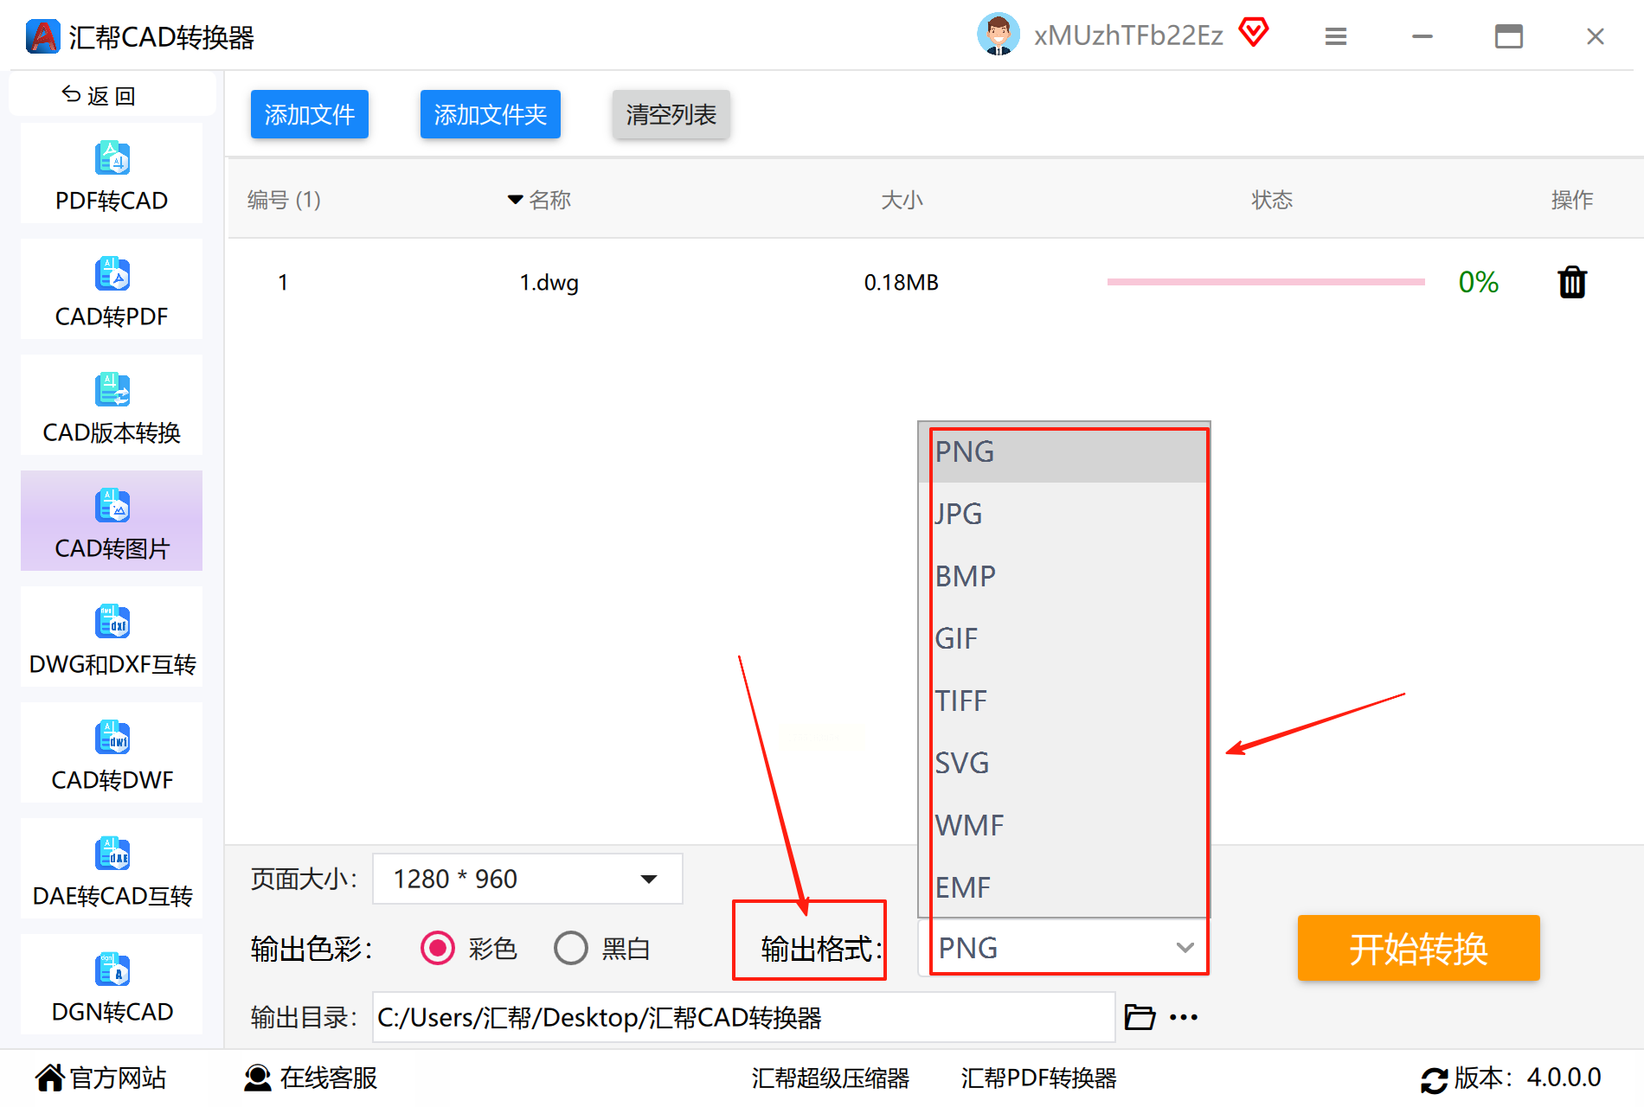Image resolution: width=1644 pixels, height=1107 pixels.
Task: Click the user avatar icon
Action: pyautogui.click(x=999, y=35)
